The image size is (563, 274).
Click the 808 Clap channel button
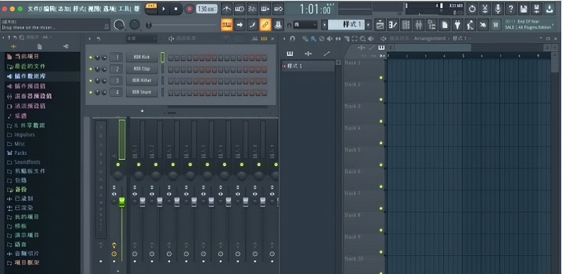tap(141, 69)
